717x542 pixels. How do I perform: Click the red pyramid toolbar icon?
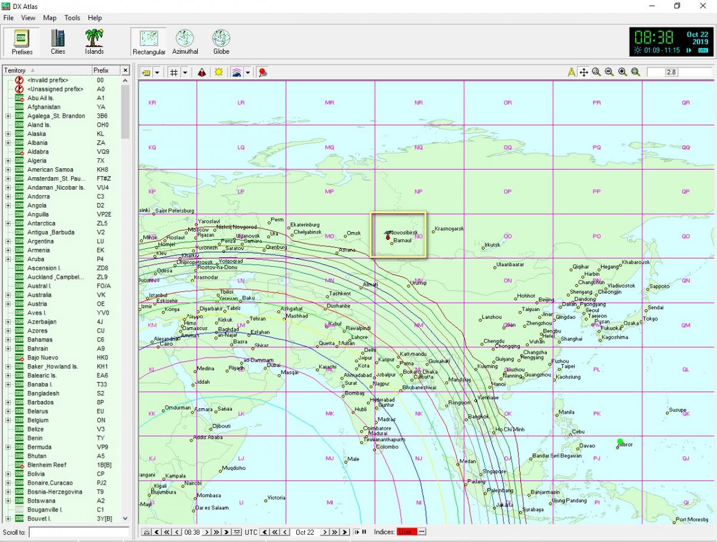[202, 72]
